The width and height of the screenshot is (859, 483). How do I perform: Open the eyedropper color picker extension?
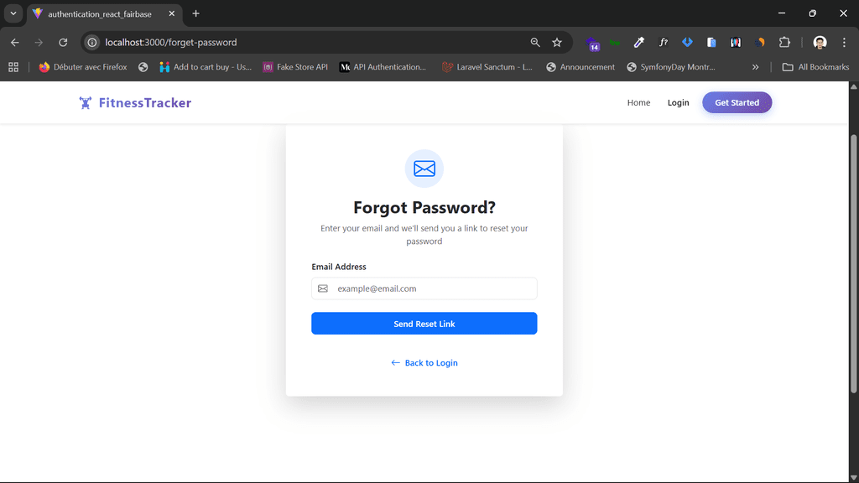[x=638, y=43]
